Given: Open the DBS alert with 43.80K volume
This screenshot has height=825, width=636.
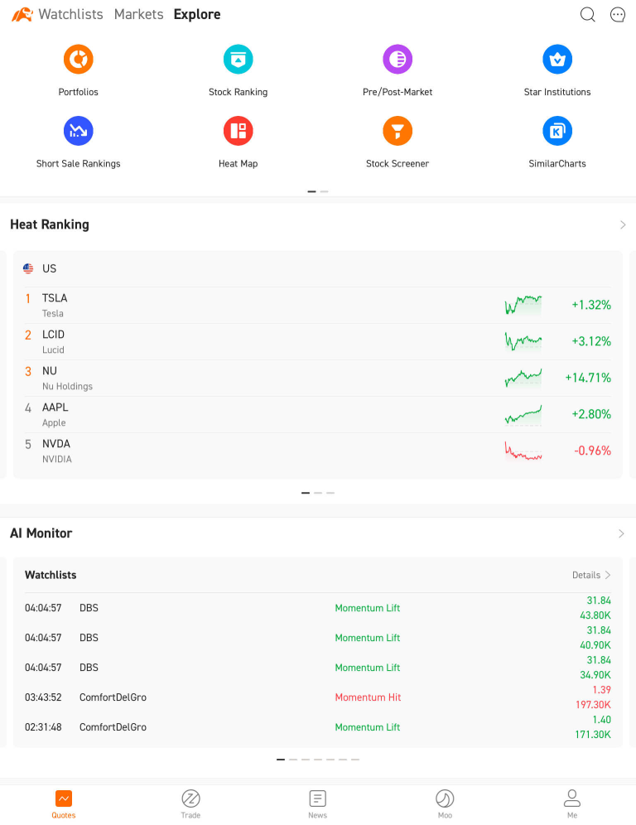Looking at the screenshot, I should pos(318,608).
